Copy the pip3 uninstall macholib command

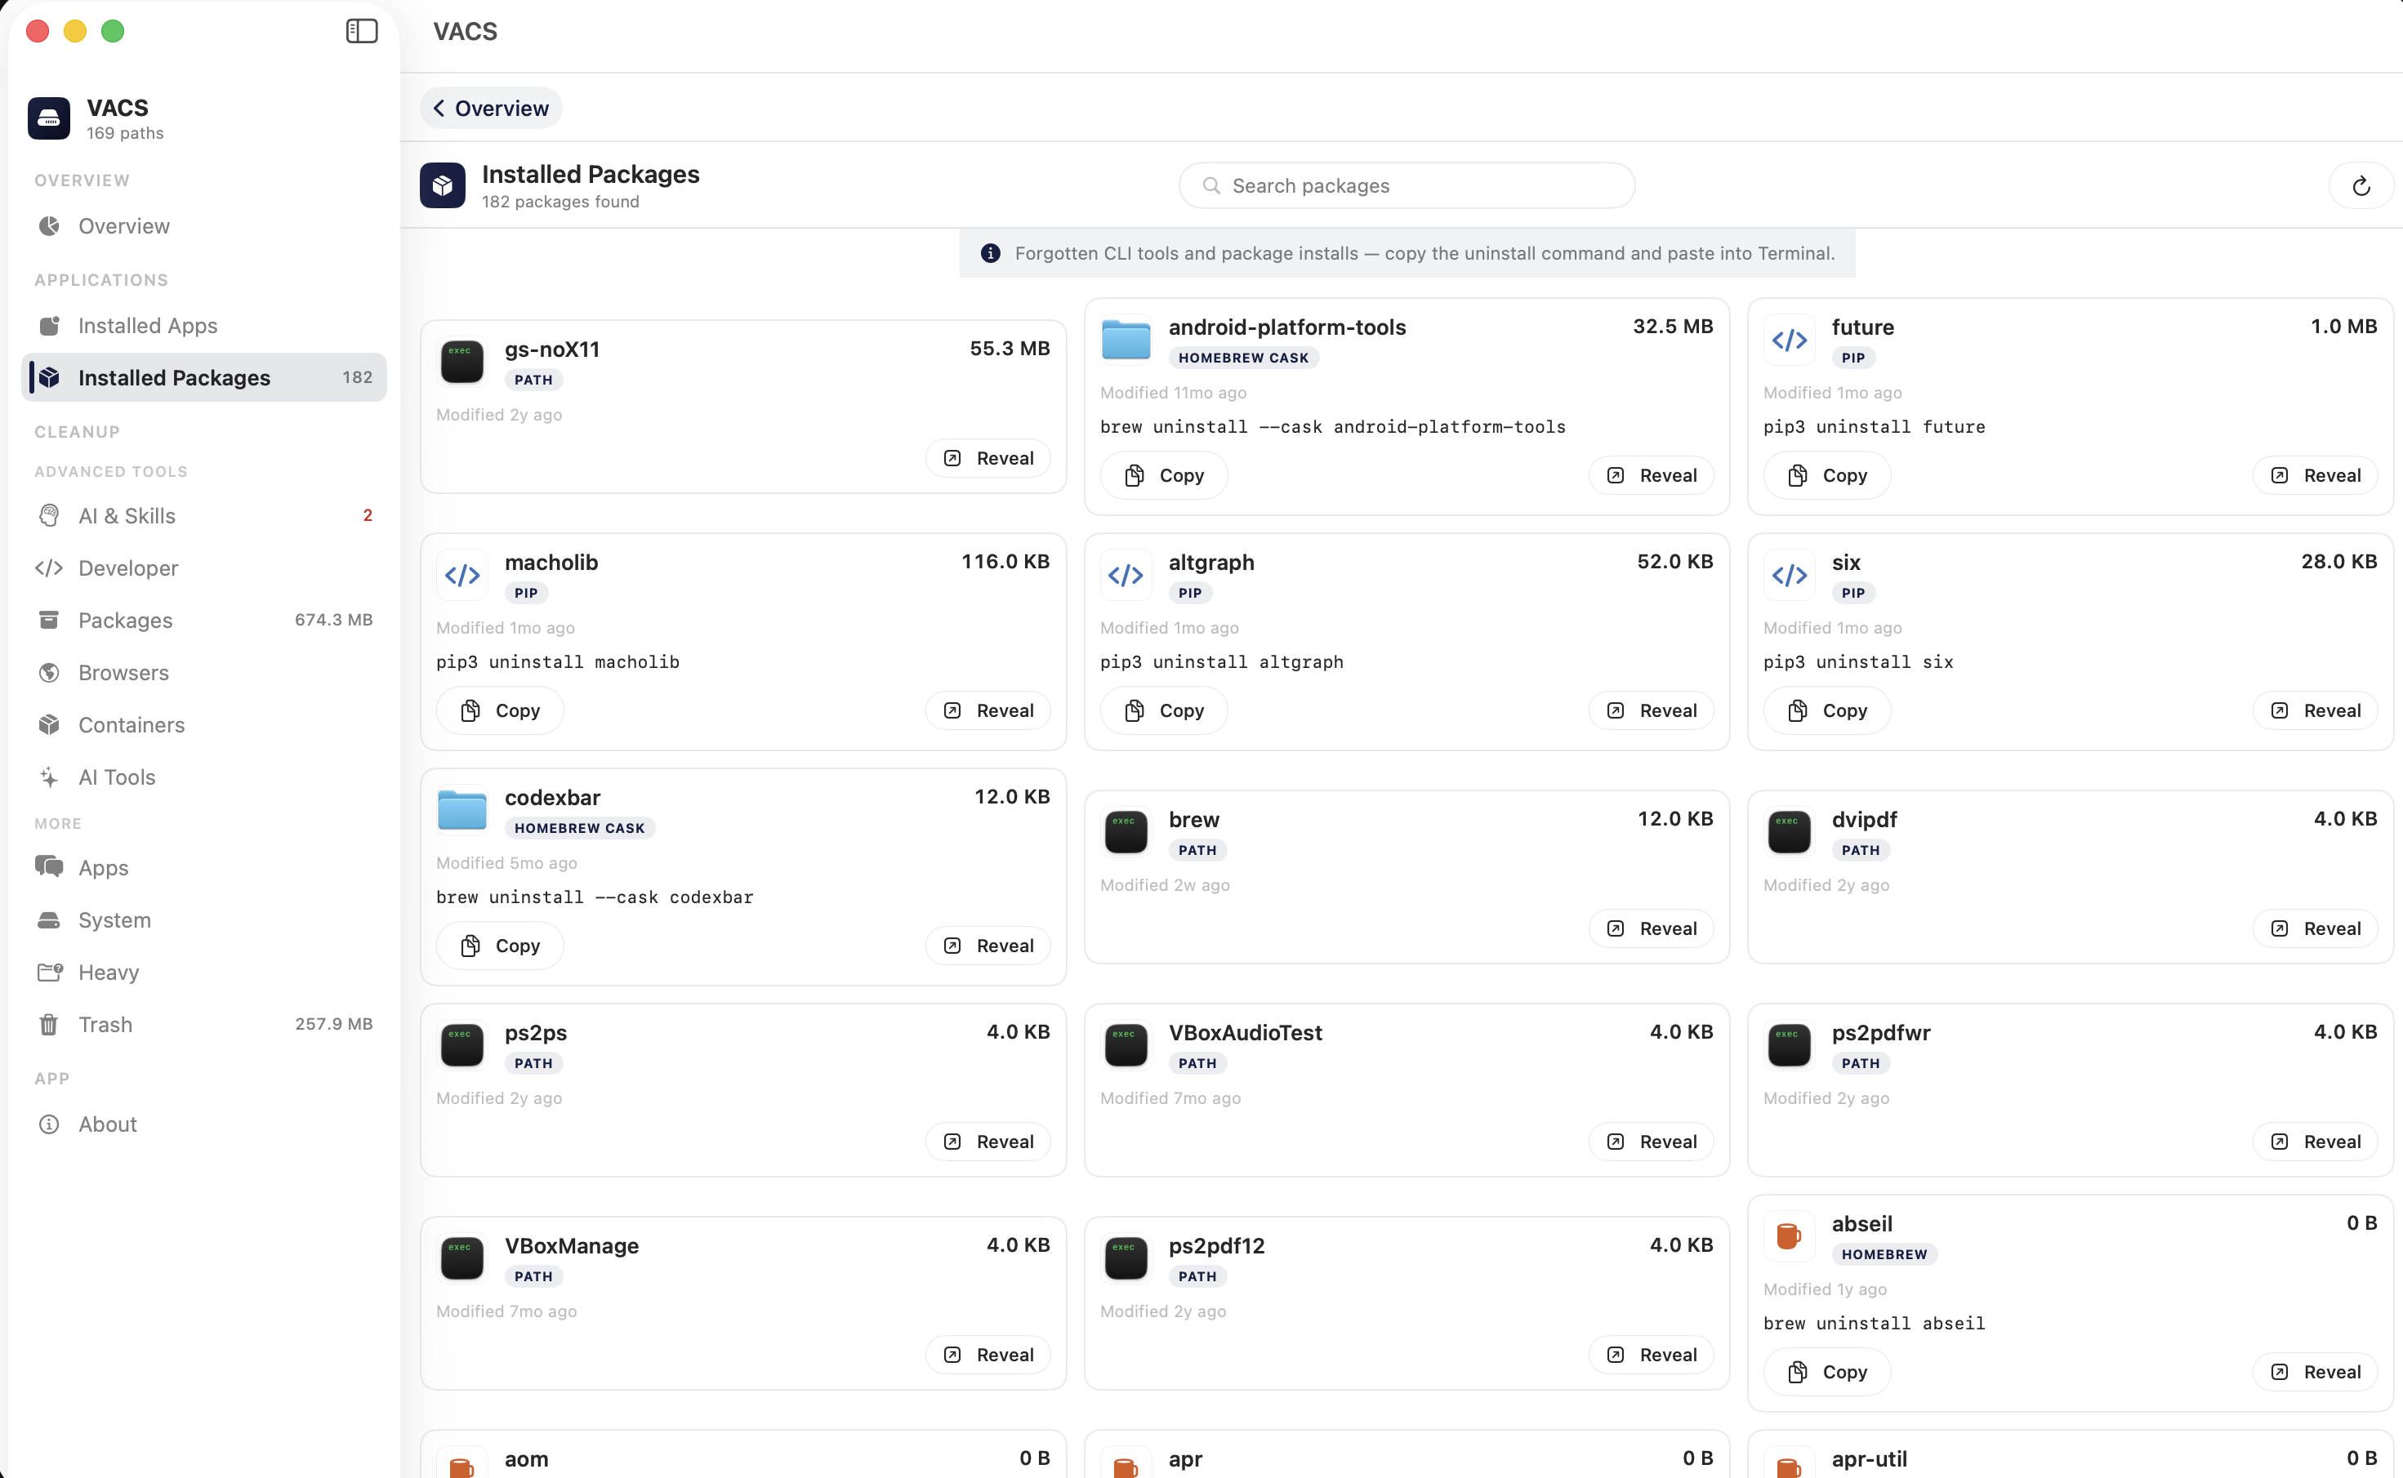click(500, 710)
